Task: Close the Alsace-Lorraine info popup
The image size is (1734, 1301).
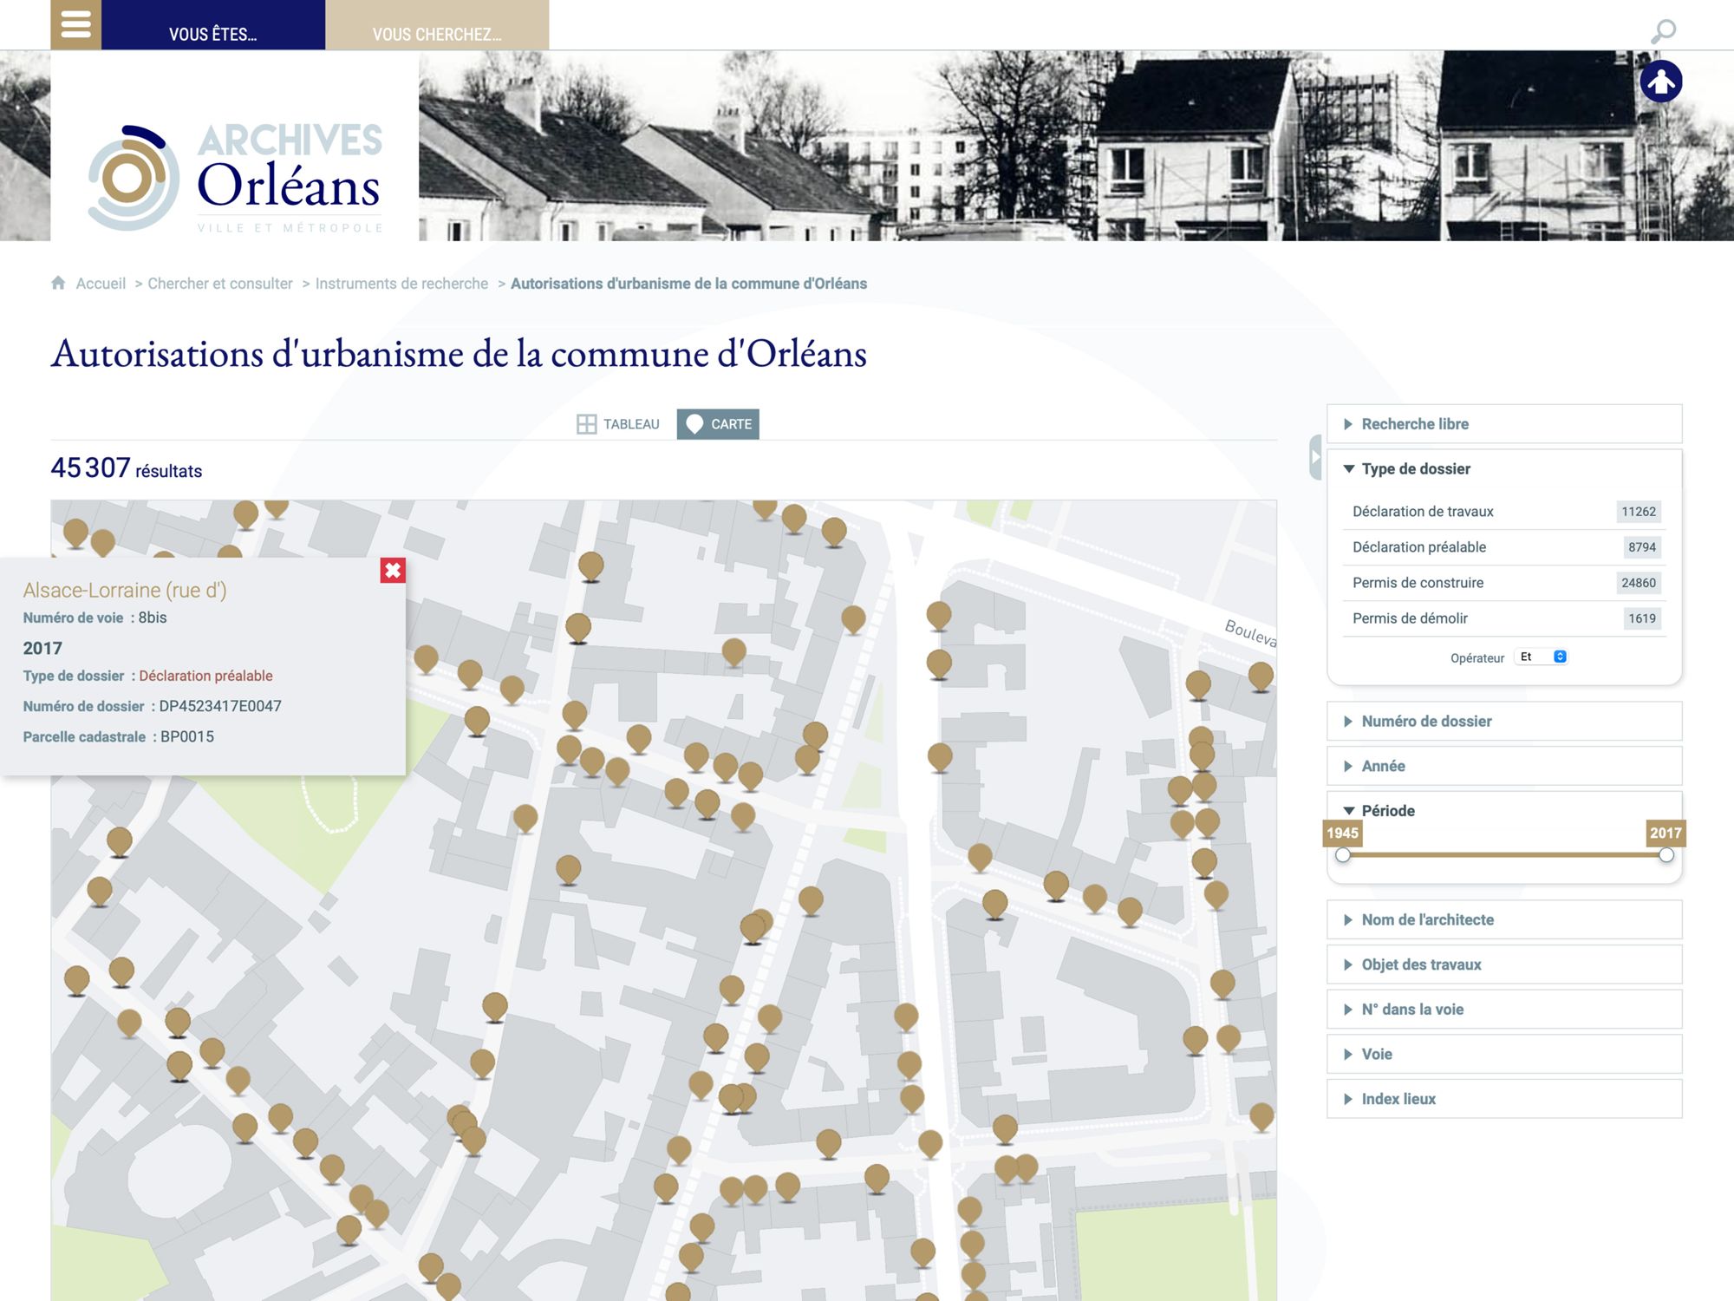Action: [393, 570]
